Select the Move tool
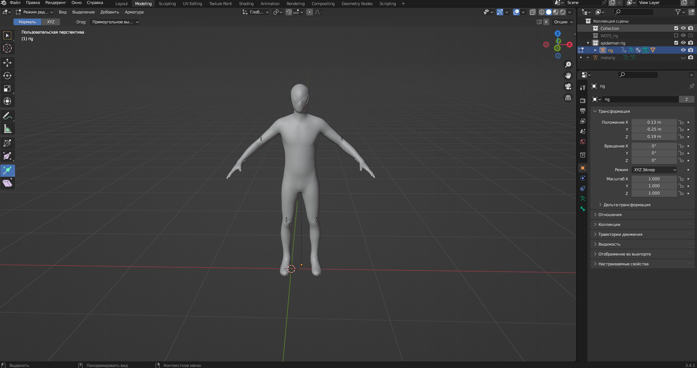697x368 pixels. [x=7, y=63]
